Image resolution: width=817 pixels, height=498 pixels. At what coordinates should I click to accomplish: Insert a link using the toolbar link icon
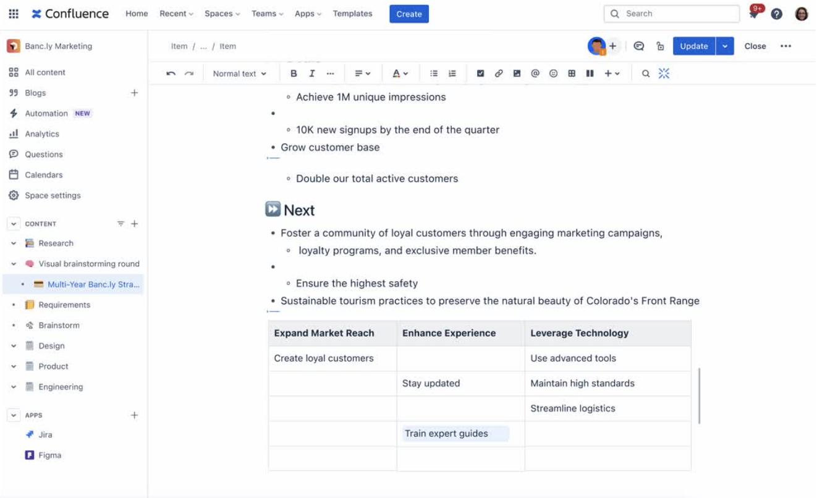pyautogui.click(x=499, y=74)
